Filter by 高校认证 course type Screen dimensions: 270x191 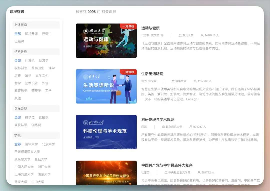pyautogui.click(x=21, y=125)
